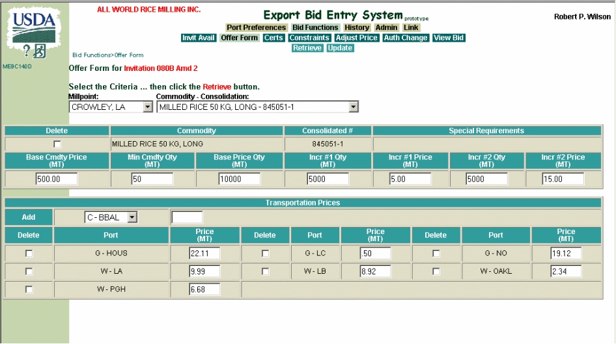
Task: Open the Auth Change tab
Action: coord(406,38)
